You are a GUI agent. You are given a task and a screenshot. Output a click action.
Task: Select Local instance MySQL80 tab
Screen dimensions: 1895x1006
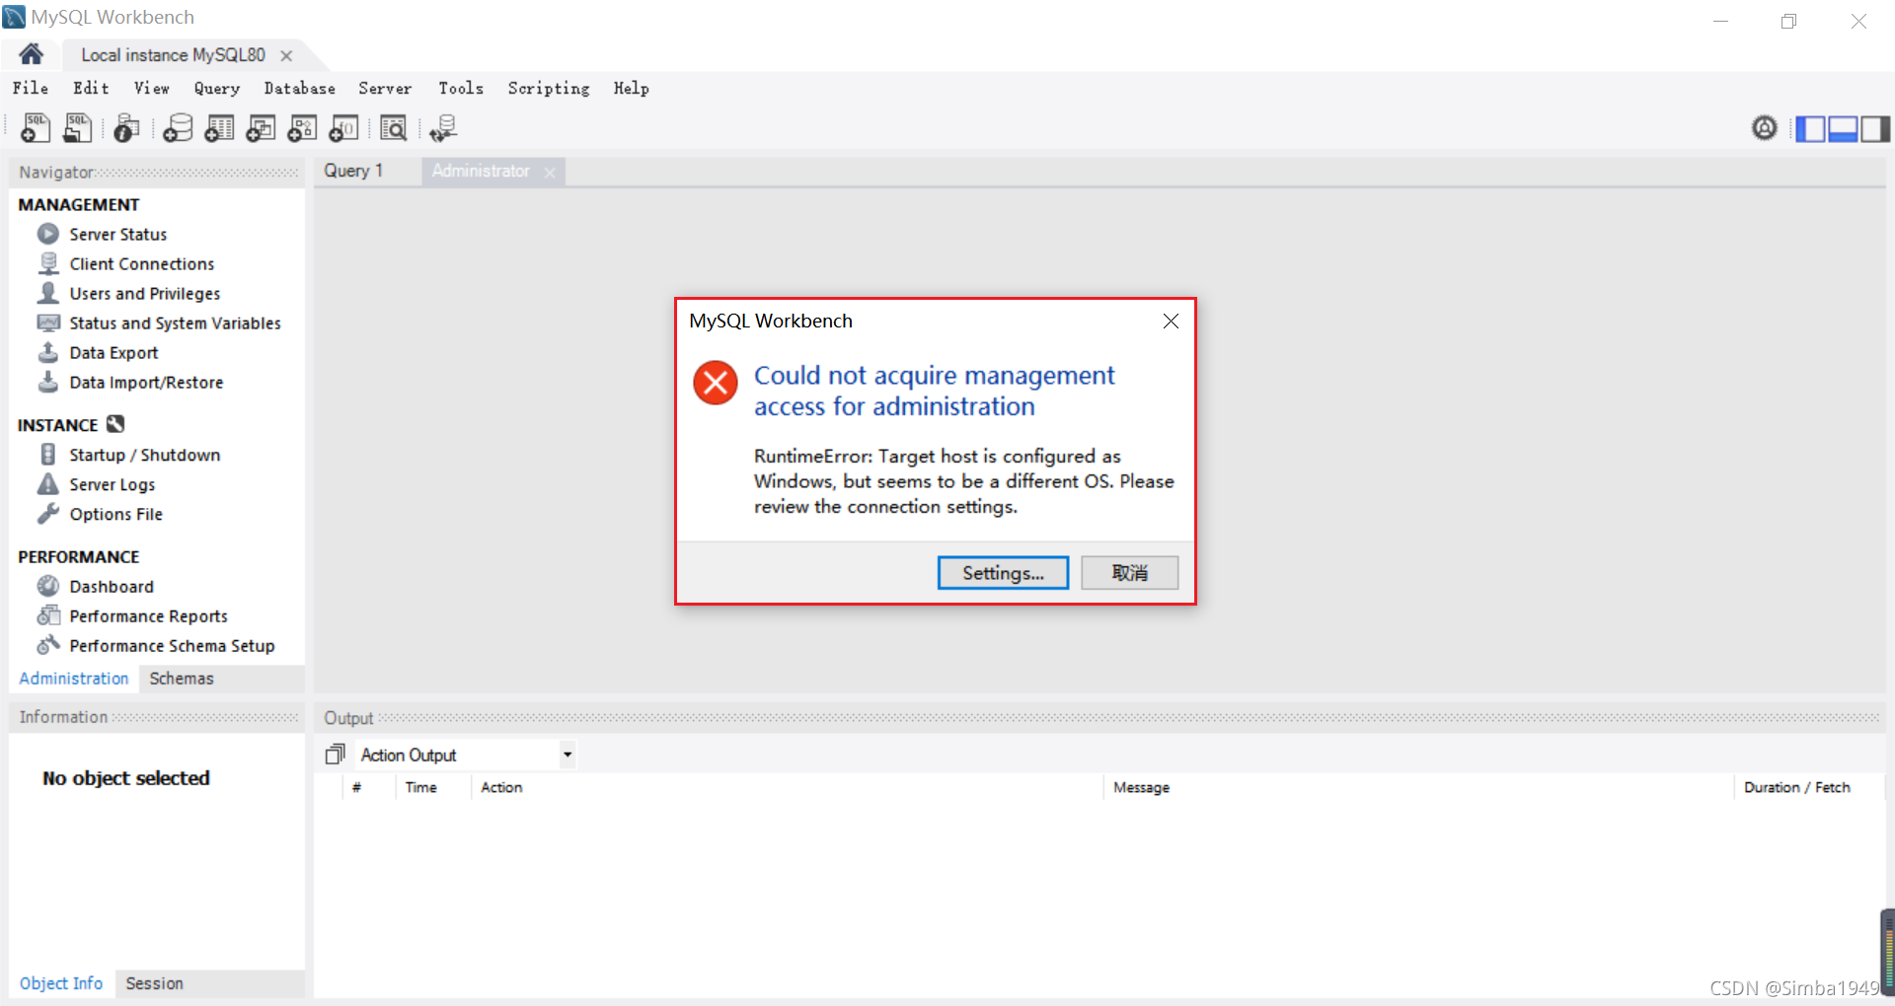(173, 55)
